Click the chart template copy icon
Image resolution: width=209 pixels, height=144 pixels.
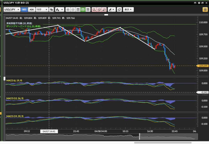(x=119, y=10)
